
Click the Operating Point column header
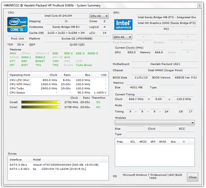[24, 75]
